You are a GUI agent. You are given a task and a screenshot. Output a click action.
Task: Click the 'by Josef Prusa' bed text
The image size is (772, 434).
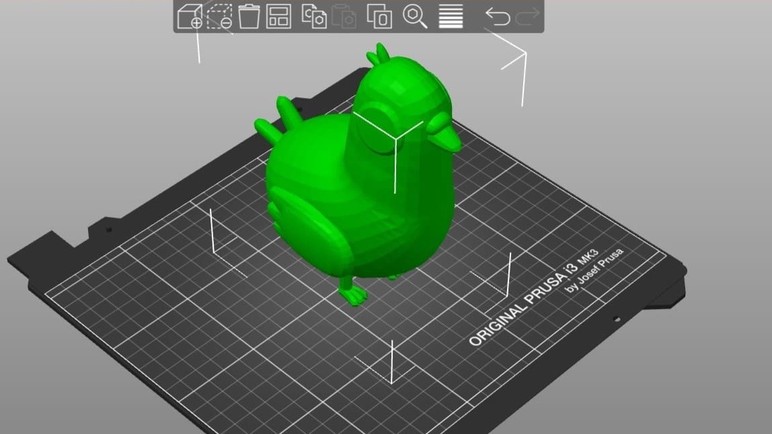click(594, 271)
